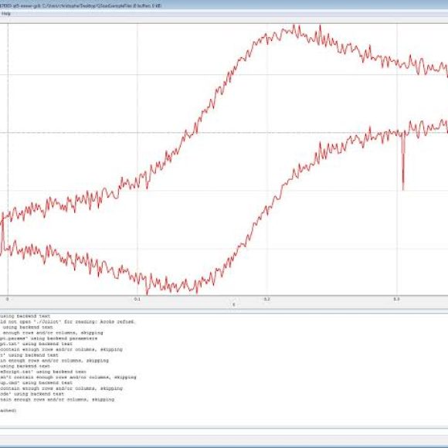Click the 'Jolict' for reading error line

[x=68, y=322]
